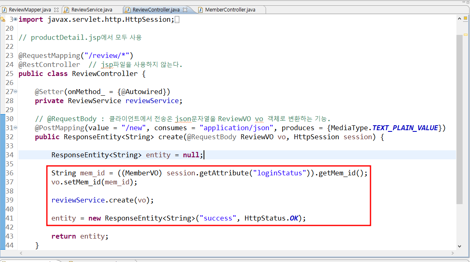This screenshot has height=262, width=470.
Task: Click the "loginStatus" string on line 36
Action: [x=280, y=173]
